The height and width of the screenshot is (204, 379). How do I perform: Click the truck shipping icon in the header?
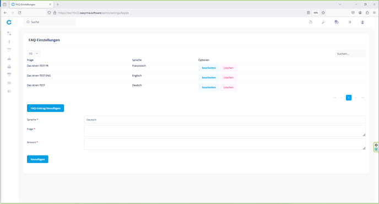click(337, 22)
